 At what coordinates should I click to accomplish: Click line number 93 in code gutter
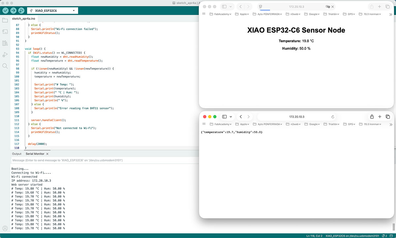coord(17,49)
